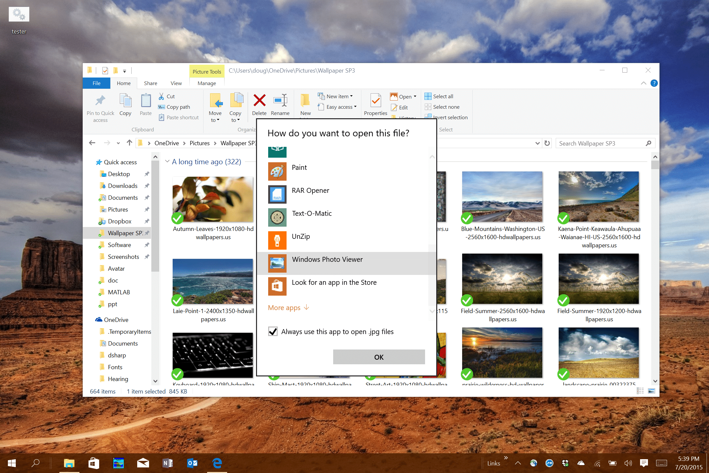Image resolution: width=709 pixels, height=473 pixels.
Task: Click the Picture Tools contextual tab
Action: [x=207, y=71]
